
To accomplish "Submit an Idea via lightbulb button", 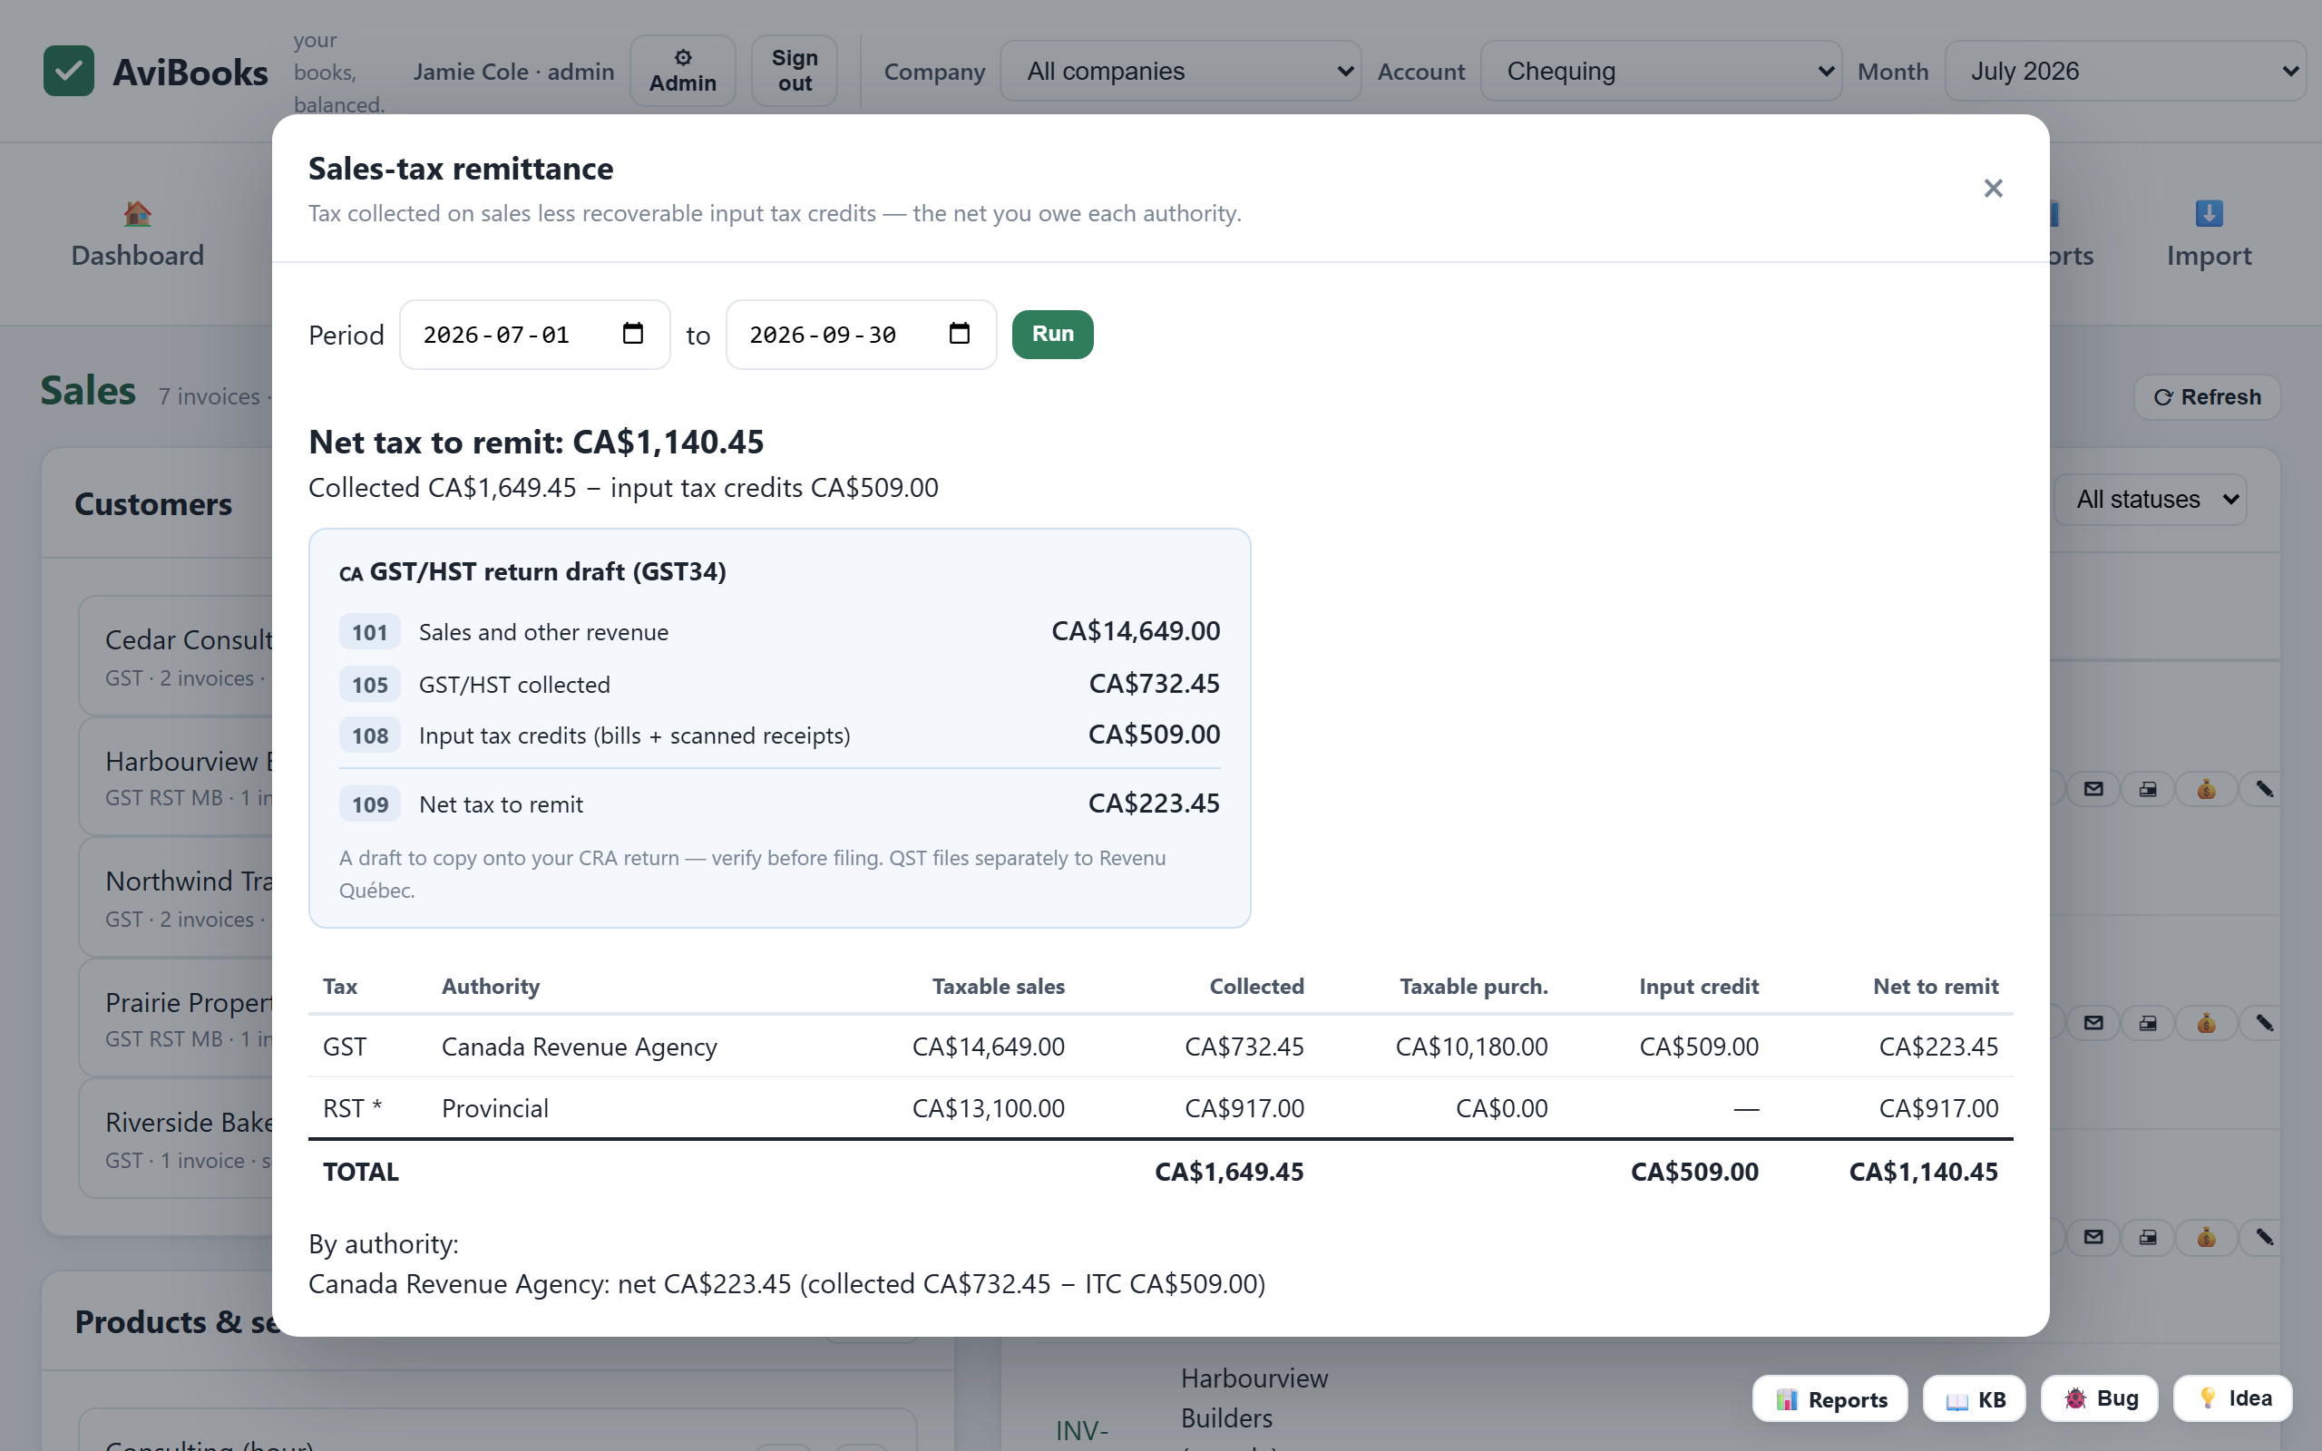I will tap(2233, 1398).
